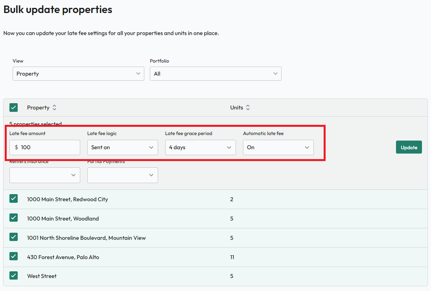Open the Portfolio dropdown set to All

[x=215, y=74]
